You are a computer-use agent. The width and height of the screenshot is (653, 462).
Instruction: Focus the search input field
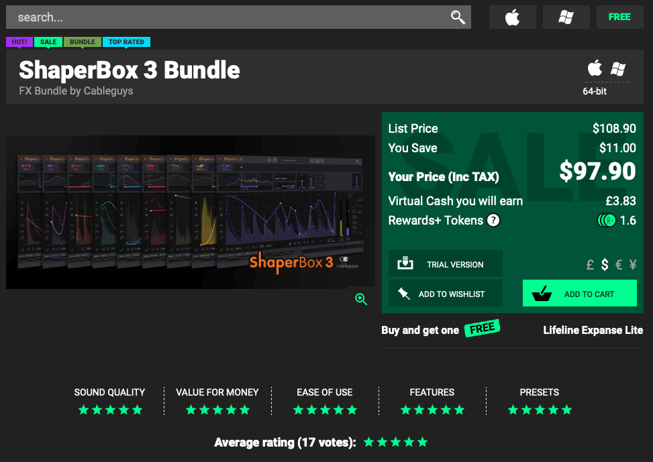[238, 17]
